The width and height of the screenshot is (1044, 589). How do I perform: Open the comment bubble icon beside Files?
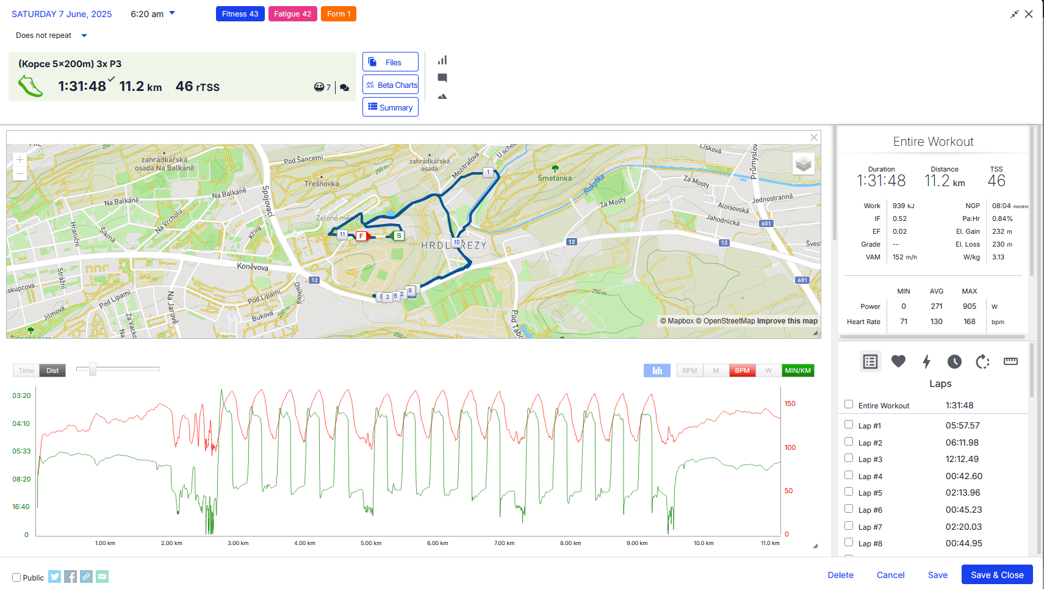click(x=442, y=78)
